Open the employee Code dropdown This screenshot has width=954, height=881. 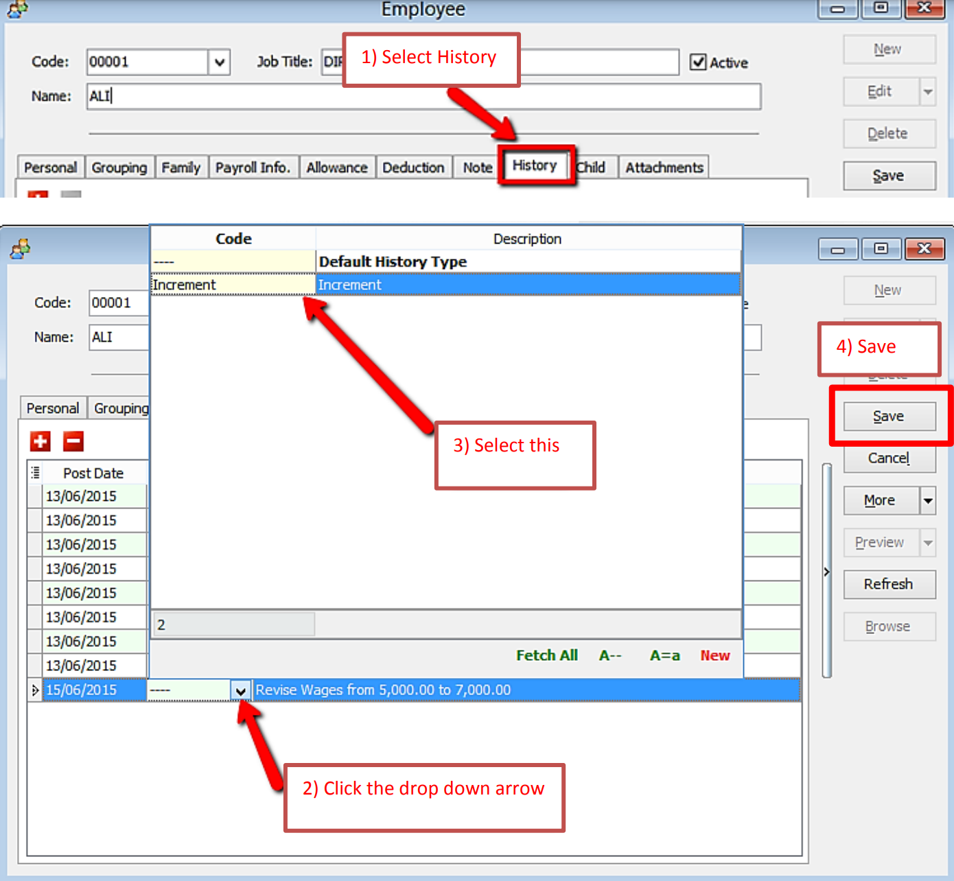219,62
